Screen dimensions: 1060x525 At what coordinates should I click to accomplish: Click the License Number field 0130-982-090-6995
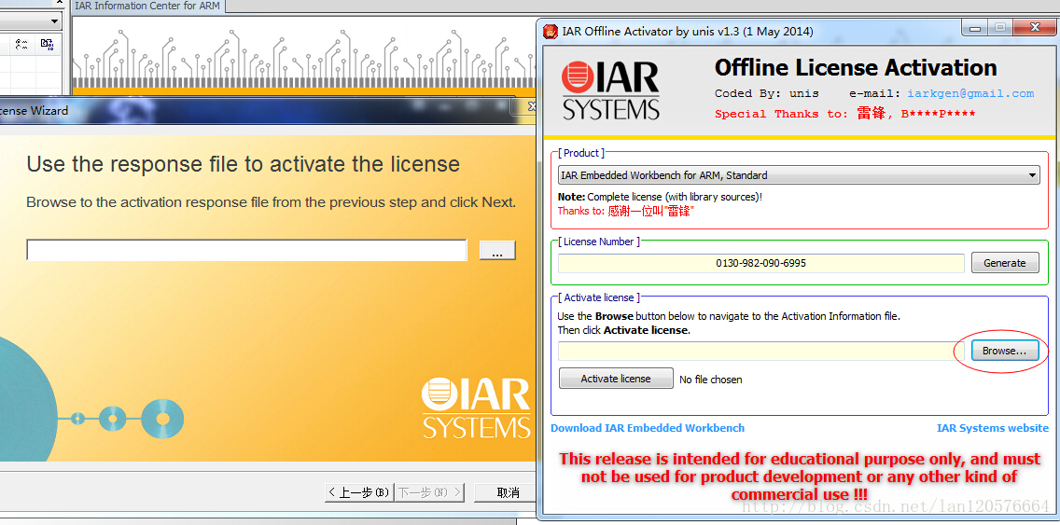761,263
